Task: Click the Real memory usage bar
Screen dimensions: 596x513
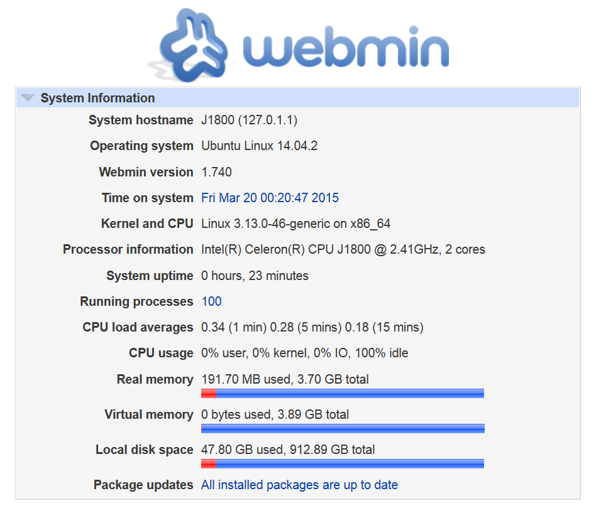Action: point(343,394)
